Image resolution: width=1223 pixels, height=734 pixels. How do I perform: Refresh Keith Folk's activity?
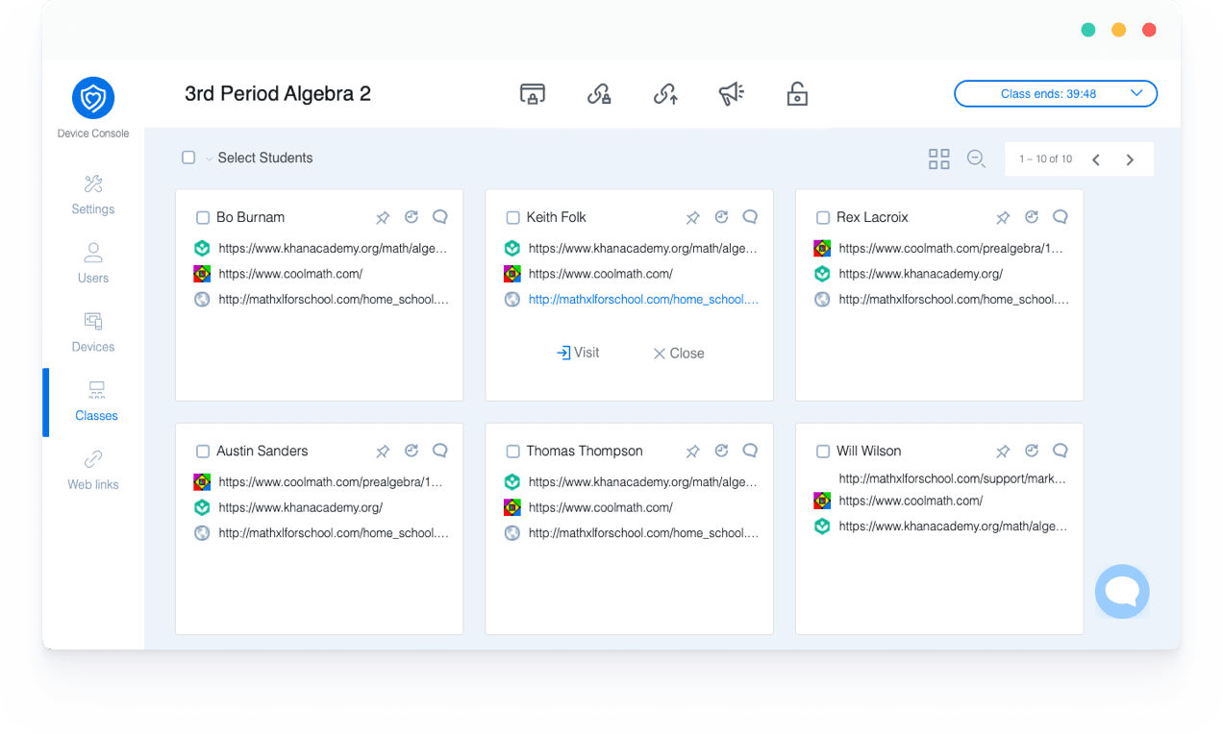click(x=722, y=217)
